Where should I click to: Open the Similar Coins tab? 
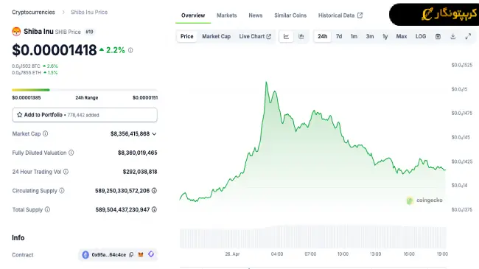tap(290, 15)
